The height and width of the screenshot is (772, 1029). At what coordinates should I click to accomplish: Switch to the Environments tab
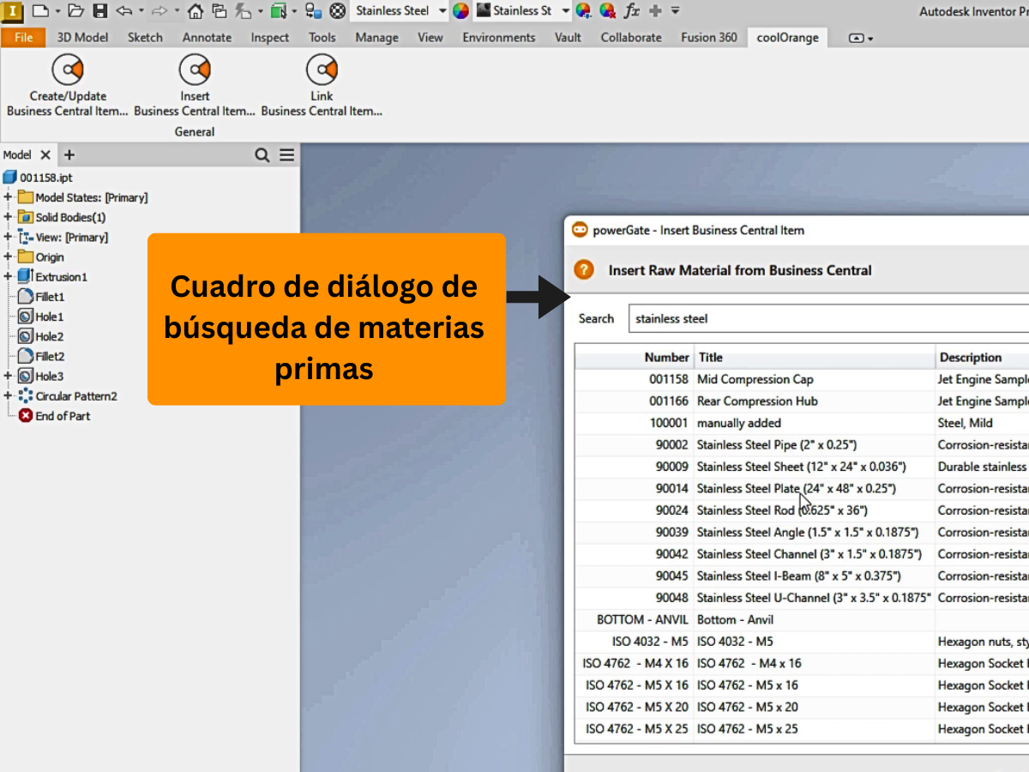pyautogui.click(x=498, y=38)
